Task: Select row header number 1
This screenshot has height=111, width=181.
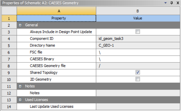Action: pos(9,18)
